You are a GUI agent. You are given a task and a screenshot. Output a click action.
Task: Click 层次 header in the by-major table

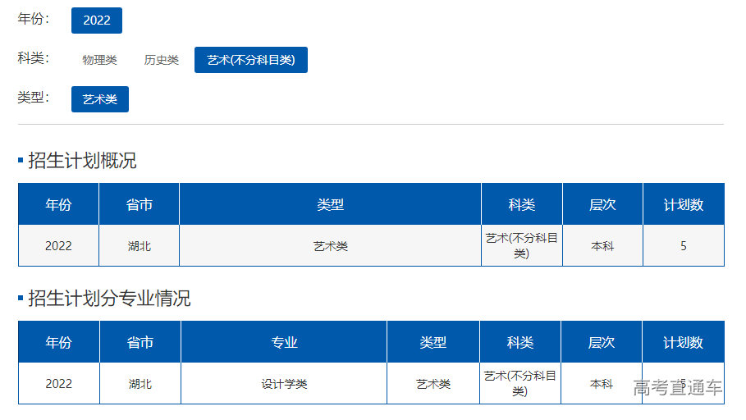(x=602, y=342)
